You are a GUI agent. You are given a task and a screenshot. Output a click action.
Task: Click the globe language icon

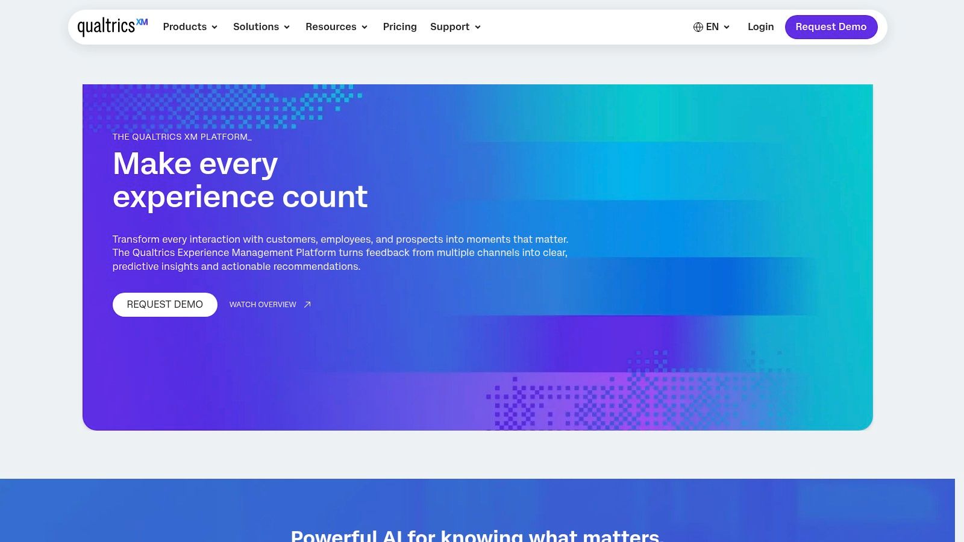[698, 27]
